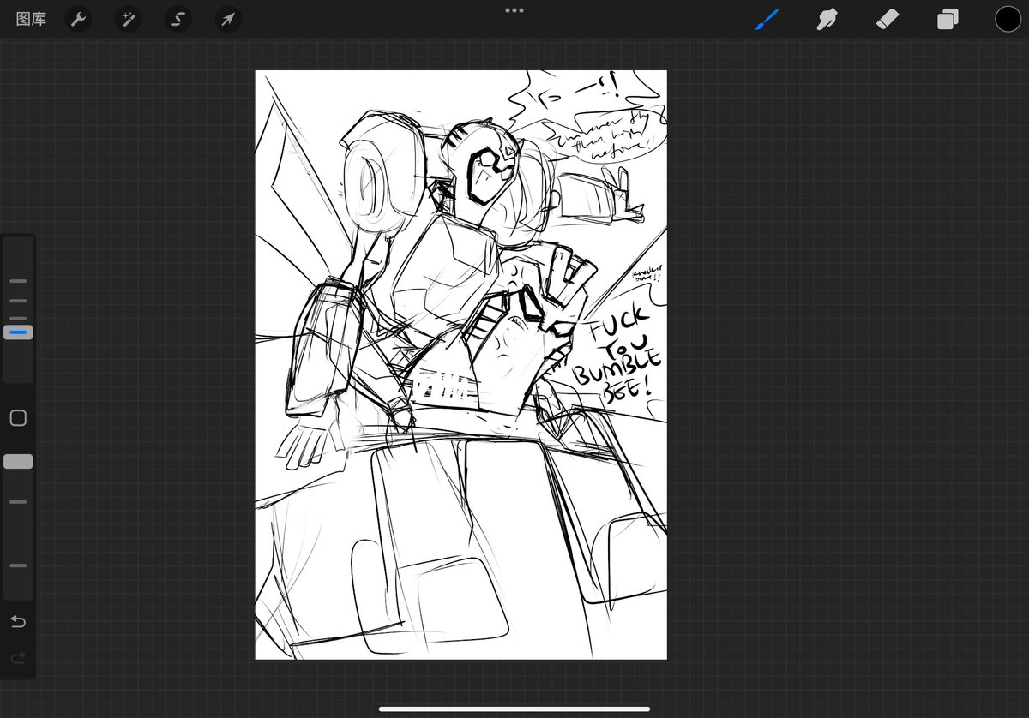Open the Layers panel
This screenshot has width=1029, height=718.
tap(948, 19)
